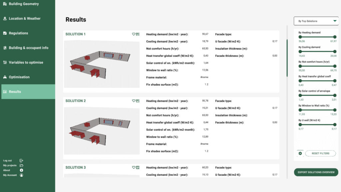
Task: Toggle the heart icon on Solution 2
Action: [x=134, y=101]
